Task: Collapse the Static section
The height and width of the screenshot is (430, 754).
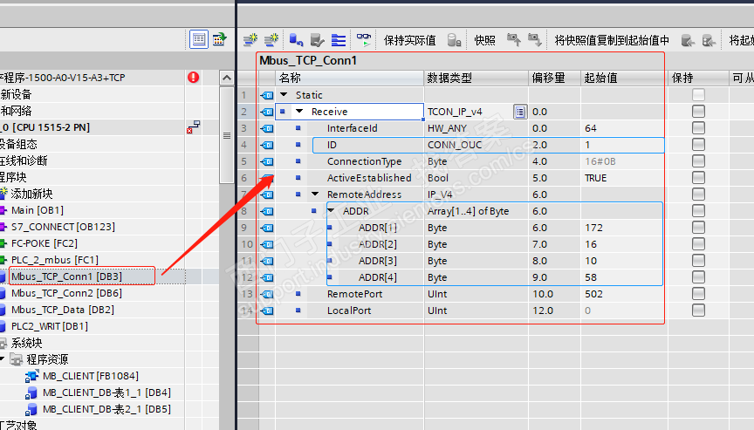Action: pyautogui.click(x=284, y=95)
